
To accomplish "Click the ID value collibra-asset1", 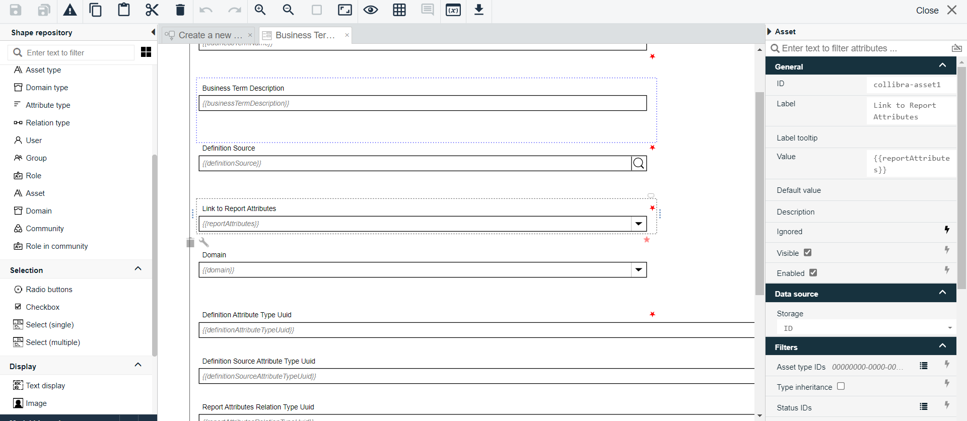I will [911, 85].
